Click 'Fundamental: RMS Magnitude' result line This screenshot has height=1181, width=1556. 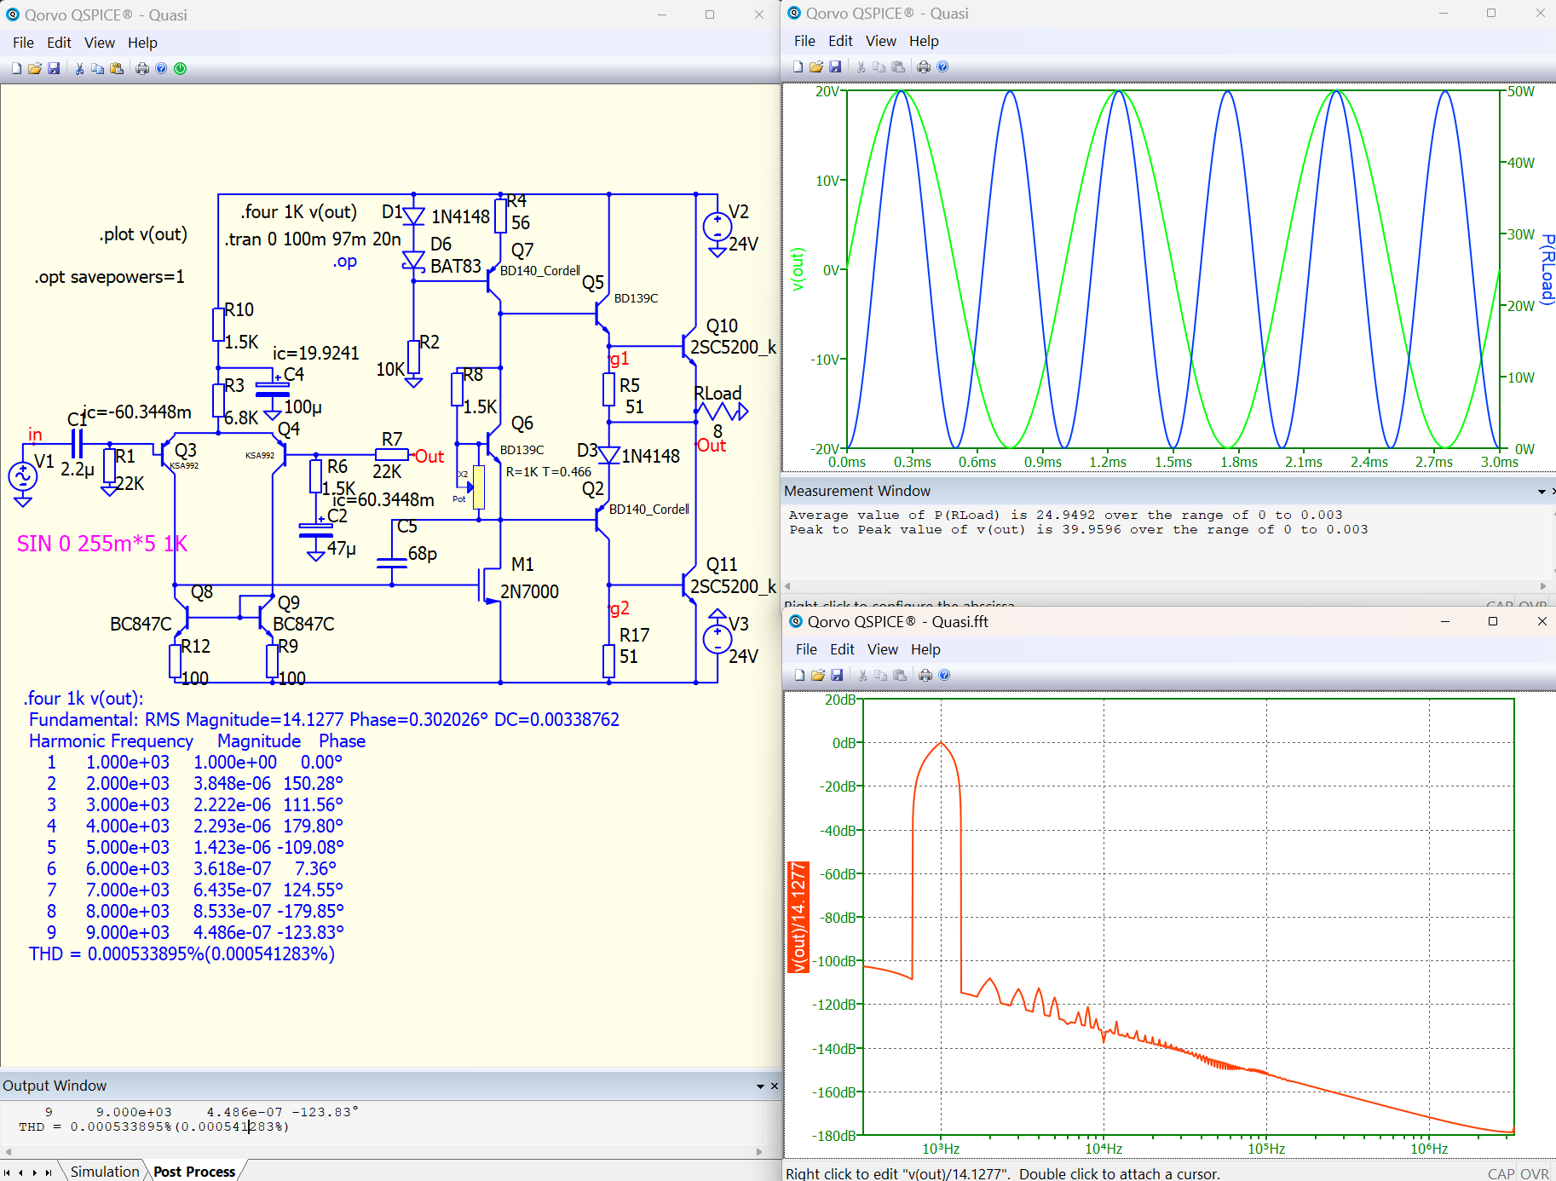(x=324, y=720)
